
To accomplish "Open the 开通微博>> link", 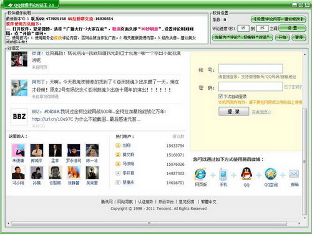I will tap(261, 112).
